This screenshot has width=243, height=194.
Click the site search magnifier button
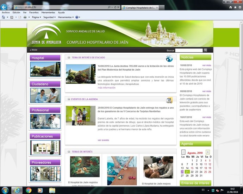(x=205, y=50)
